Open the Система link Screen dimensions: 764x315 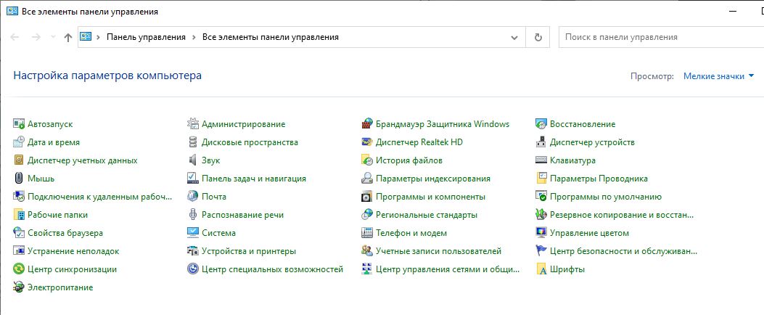(218, 233)
